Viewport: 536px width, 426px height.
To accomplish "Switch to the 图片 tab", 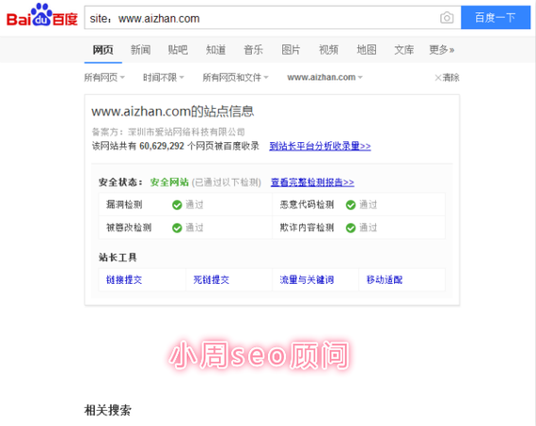I will click(x=291, y=50).
